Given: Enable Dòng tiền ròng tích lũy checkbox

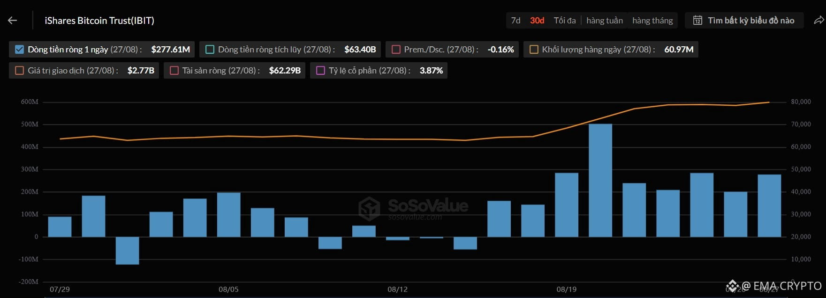Looking at the screenshot, I should coord(210,50).
